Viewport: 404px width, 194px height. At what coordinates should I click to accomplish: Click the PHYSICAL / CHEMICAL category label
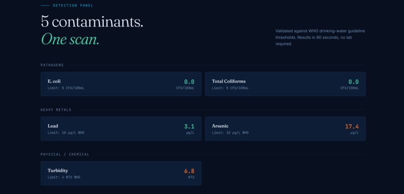(x=65, y=154)
